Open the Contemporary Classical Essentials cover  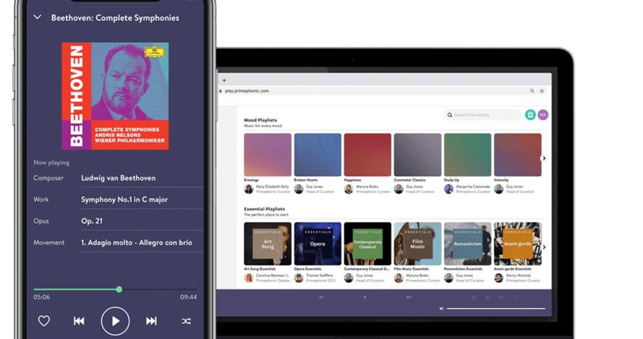367,244
